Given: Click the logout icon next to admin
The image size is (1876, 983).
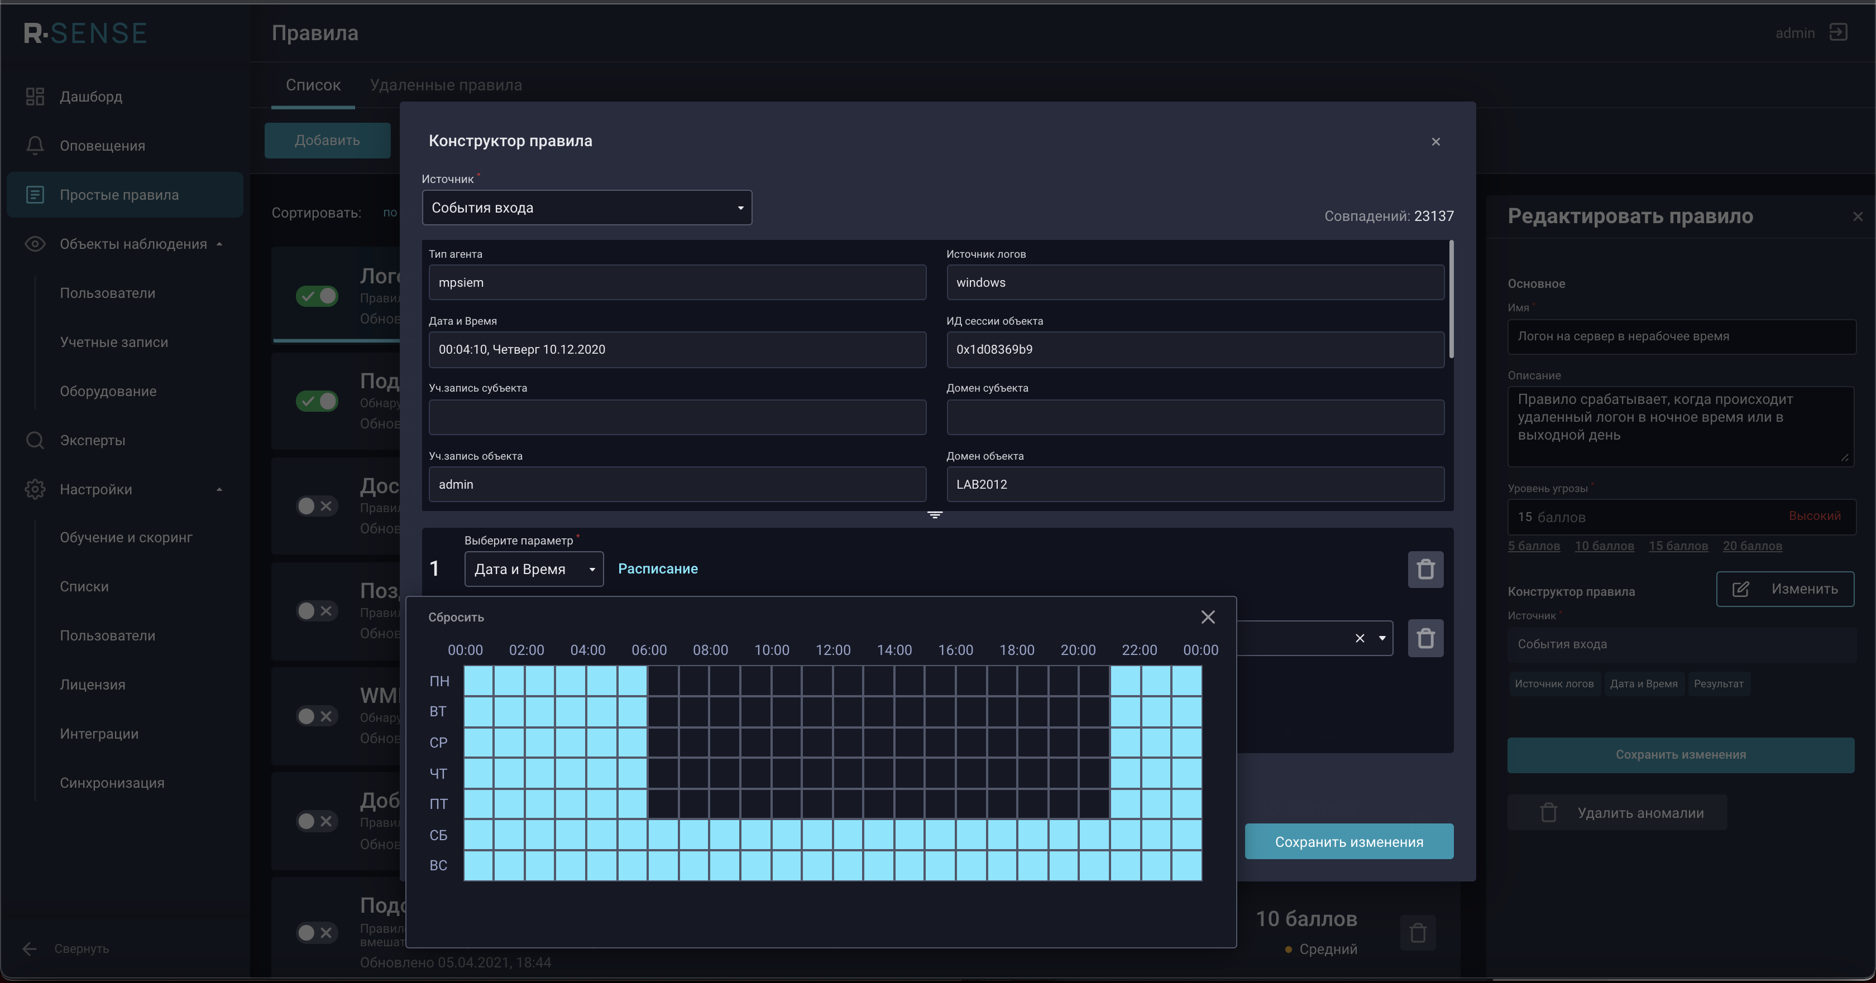Looking at the screenshot, I should coord(1838,33).
